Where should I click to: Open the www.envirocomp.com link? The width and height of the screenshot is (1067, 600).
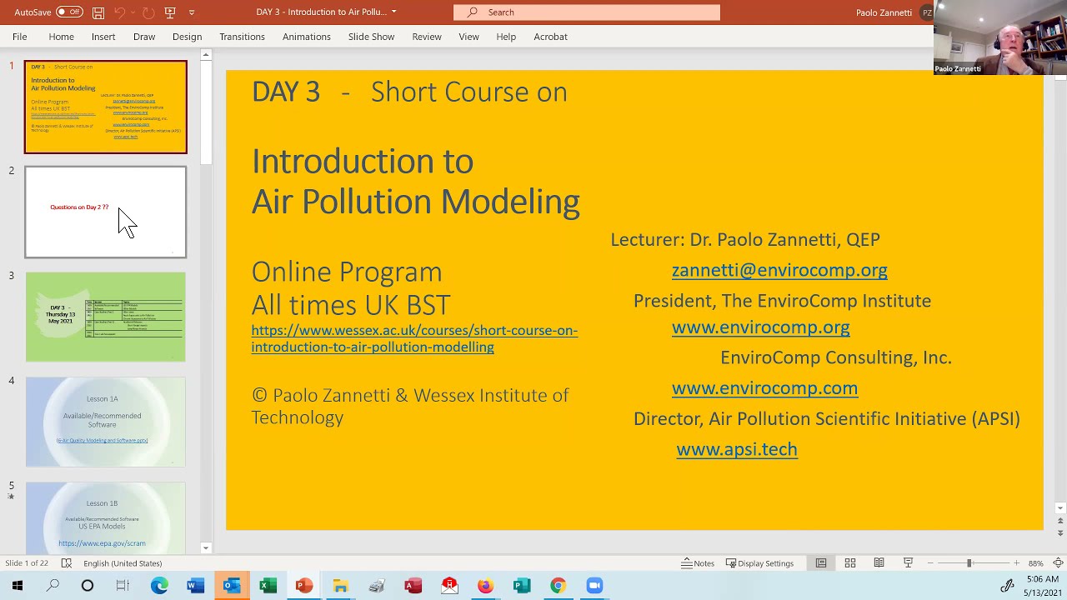(764, 387)
